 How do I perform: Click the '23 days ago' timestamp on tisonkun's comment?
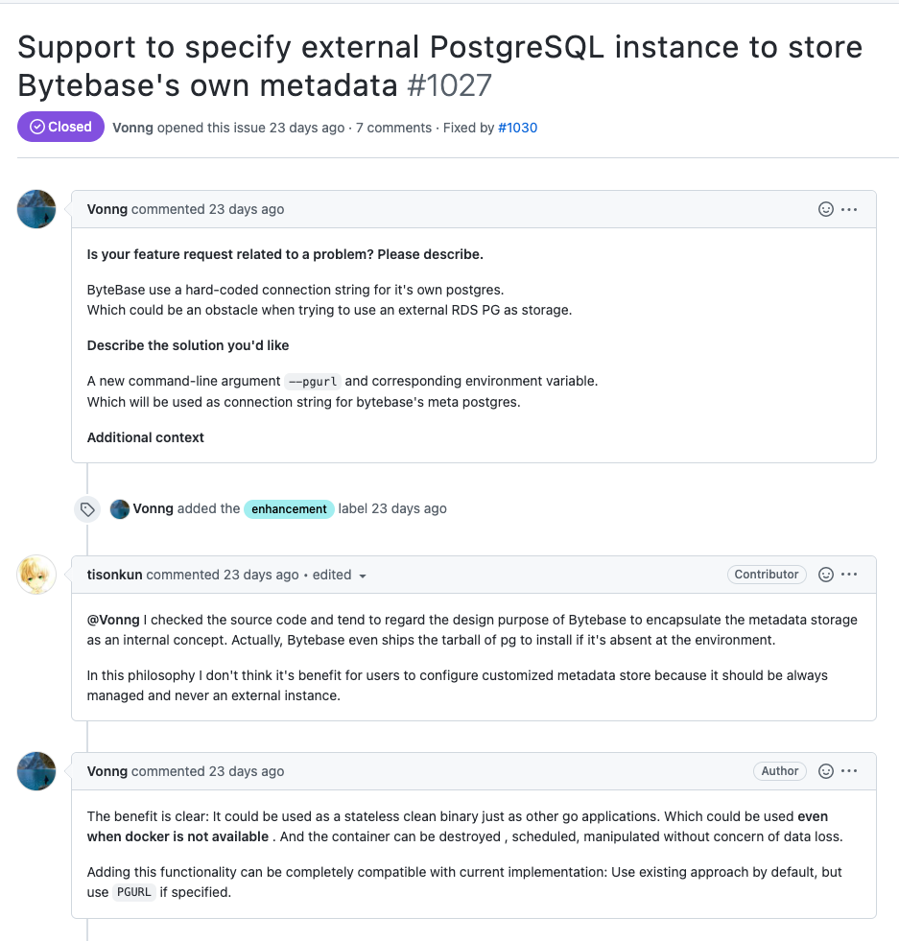coord(261,575)
